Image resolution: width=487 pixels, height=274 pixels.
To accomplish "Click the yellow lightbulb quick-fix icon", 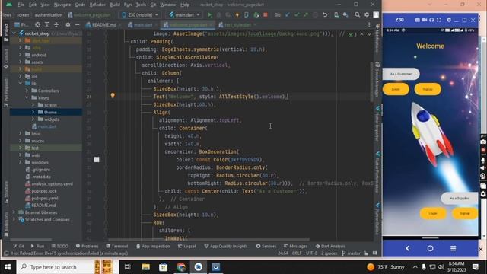I will (113, 95).
